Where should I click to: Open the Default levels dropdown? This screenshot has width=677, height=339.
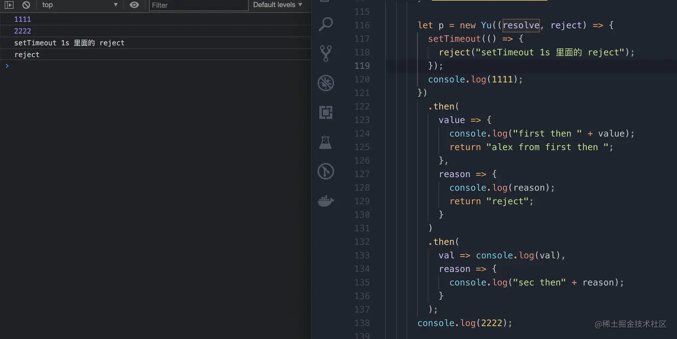coord(278,5)
